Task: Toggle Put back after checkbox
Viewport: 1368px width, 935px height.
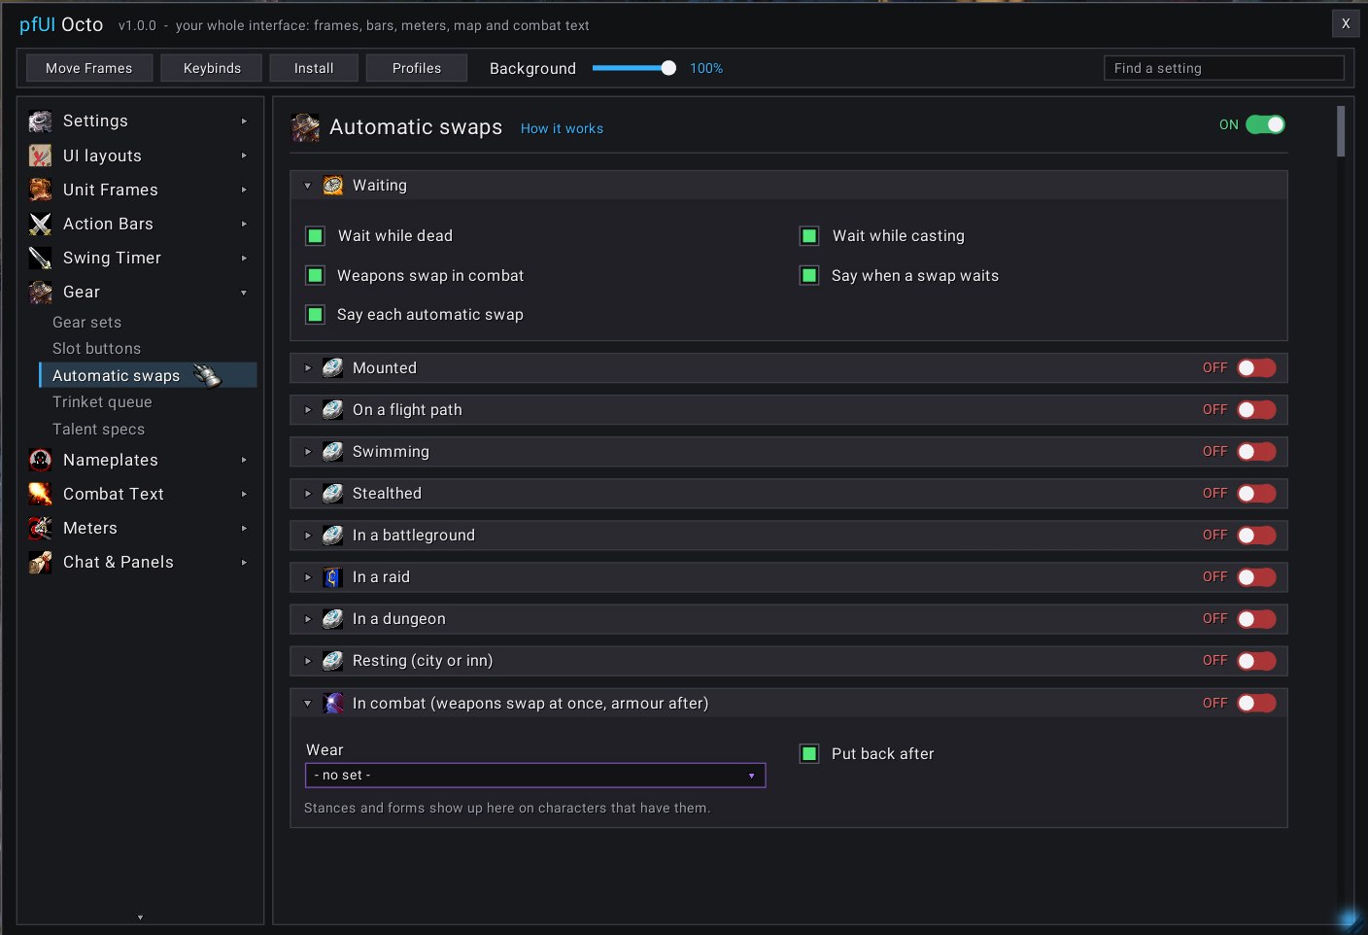Action: (x=809, y=753)
